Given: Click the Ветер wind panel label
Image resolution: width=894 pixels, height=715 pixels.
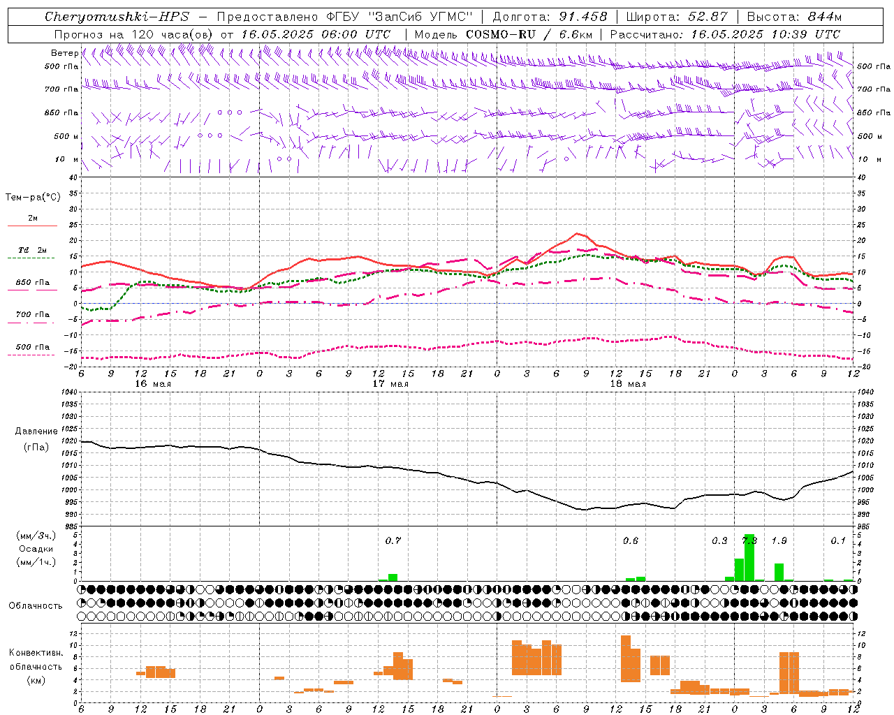Looking at the screenshot, I should click(x=64, y=53).
